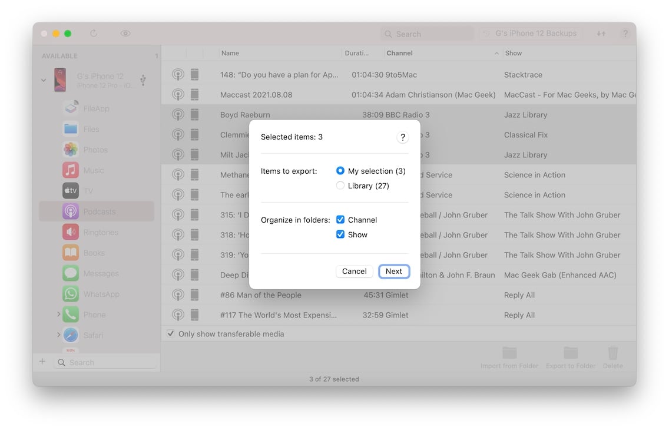The image size is (669, 430).
Task: Click the plus button below sidebar
Action: pos(42,362)
